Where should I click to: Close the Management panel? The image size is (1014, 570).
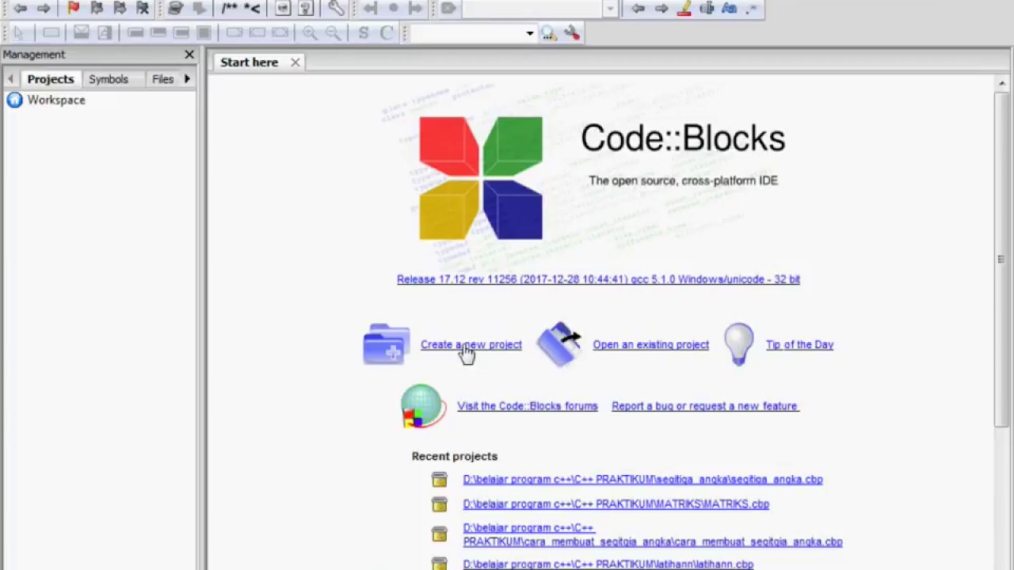189,55
